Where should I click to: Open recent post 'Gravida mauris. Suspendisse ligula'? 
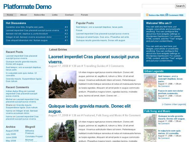[x=24, y=80]
